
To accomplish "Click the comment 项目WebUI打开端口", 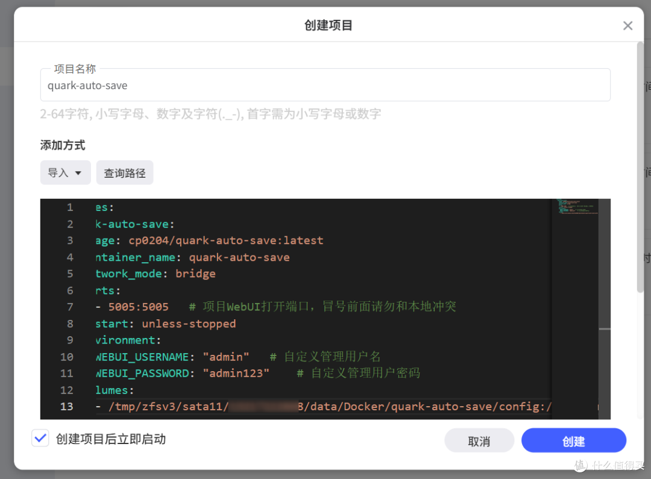I will pyautogui.click(x=256, y=307).
